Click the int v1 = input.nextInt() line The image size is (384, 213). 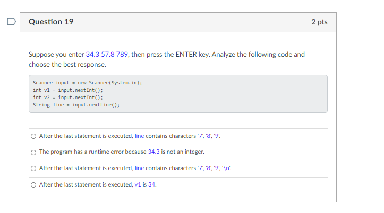[68, 90]
